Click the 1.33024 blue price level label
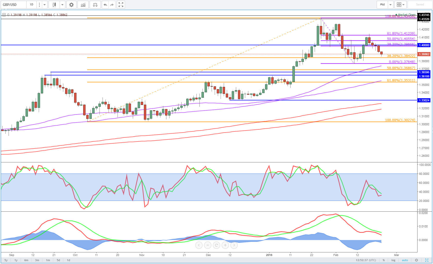 coord(424,100)
